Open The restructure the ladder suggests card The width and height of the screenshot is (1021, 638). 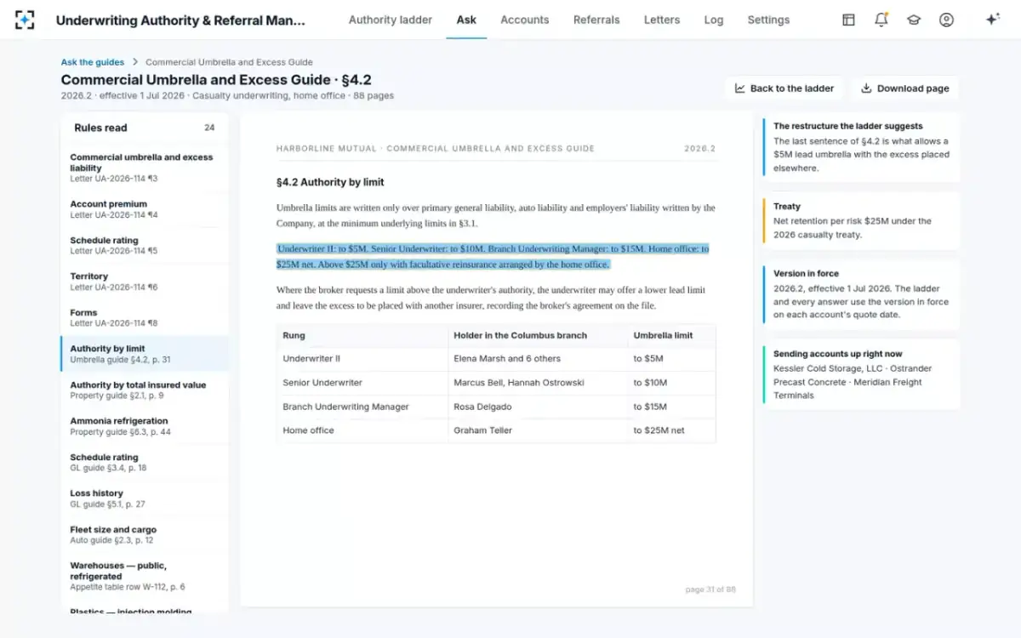pyautogui.click(x=861, y=147)
